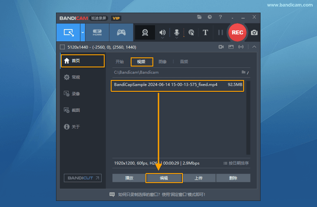Viewport: 317px width, 207px height.
Task: Click the image status icon
Action: (231, 47)
